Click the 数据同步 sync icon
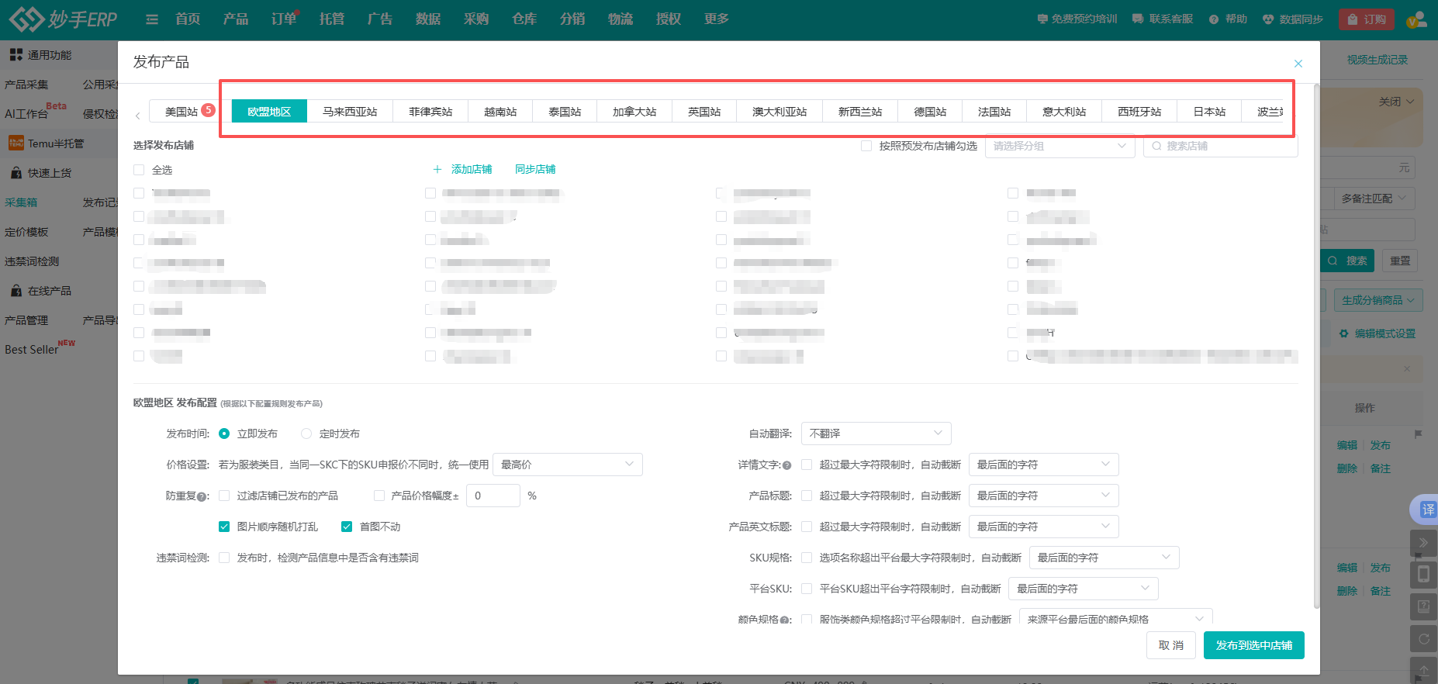1438x684 pixels. pos(1268,19)
